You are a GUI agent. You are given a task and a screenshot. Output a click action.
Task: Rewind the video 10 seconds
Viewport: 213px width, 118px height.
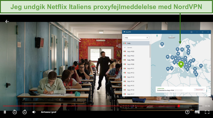click(15, 112)
